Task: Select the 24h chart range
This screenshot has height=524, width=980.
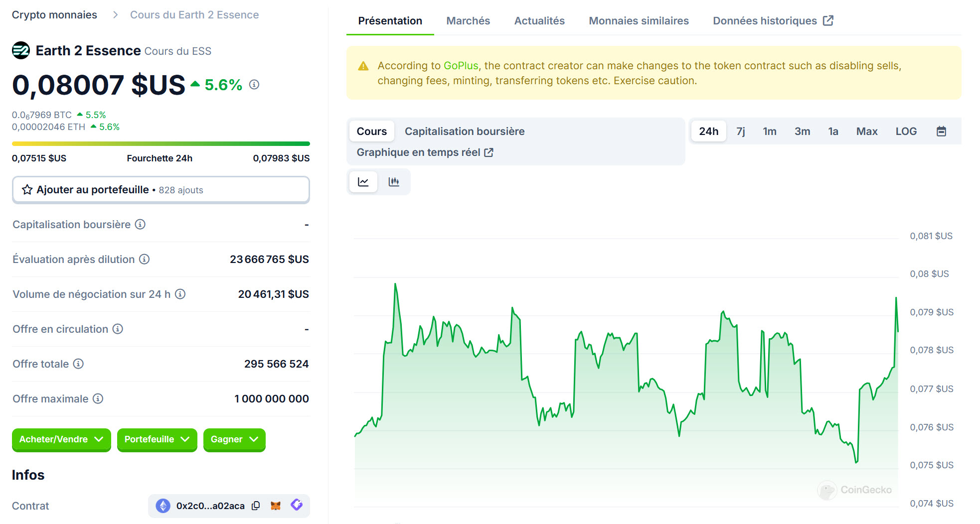Action: click(708, 131)
